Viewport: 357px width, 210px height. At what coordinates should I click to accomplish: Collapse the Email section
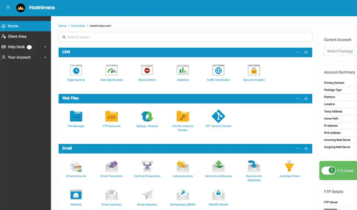tap(297, 149)
